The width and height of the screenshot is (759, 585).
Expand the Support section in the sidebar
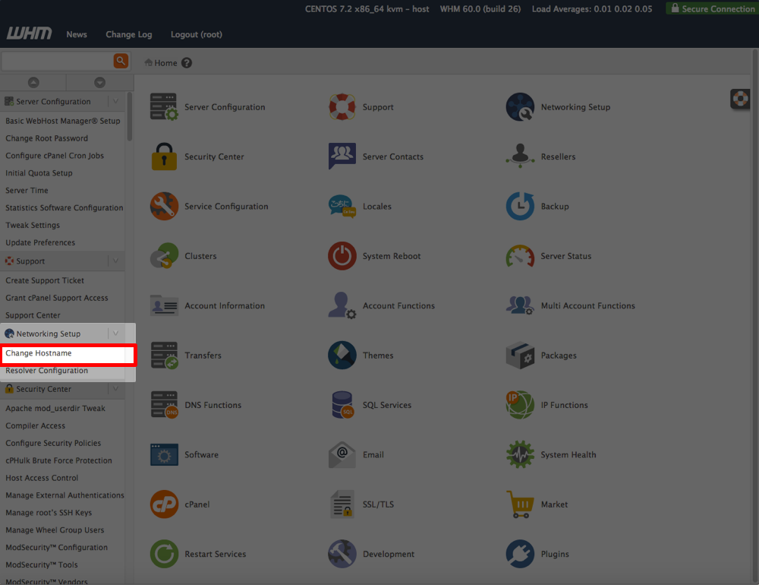click(x=114, y=261)
